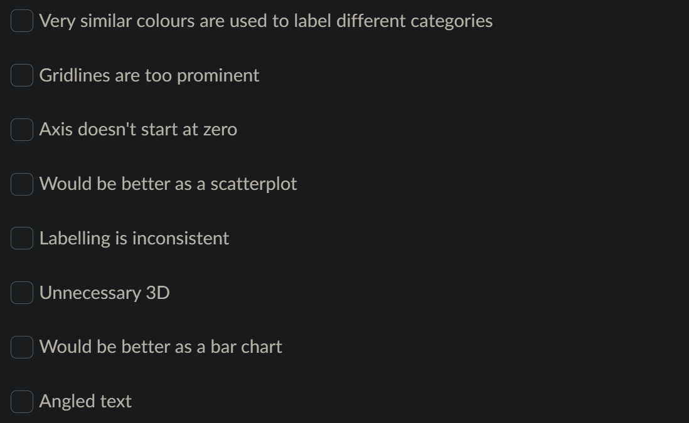This screenshot has height=423, width=689.
Task: Click 'Would be better as a bar chart' text
Action: [x=161, y=347]
